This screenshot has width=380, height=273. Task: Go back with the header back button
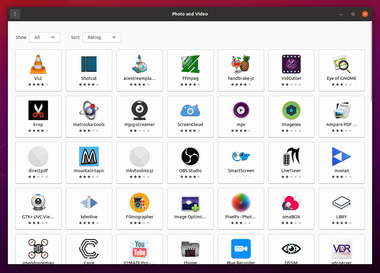pyautogui.click(x=15, y=14)
